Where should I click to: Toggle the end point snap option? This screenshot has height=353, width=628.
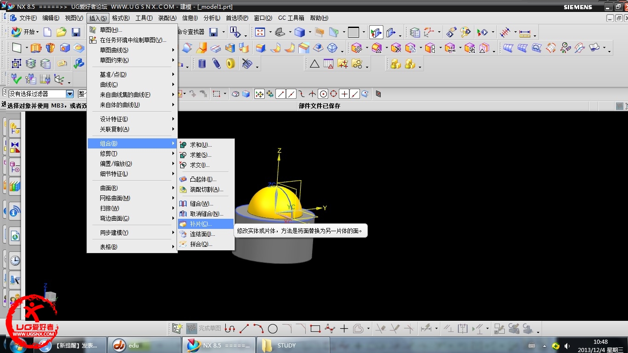281,94
